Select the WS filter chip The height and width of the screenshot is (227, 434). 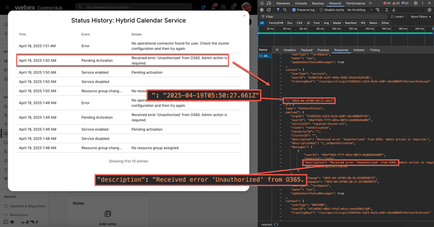click(363, 23)
